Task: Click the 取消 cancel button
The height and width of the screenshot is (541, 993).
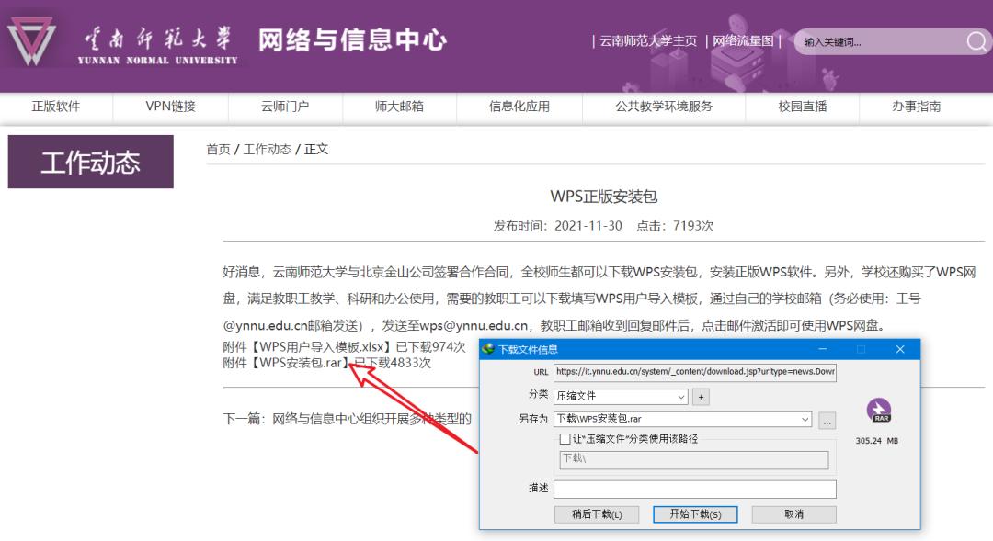Action: click(794, 514)
